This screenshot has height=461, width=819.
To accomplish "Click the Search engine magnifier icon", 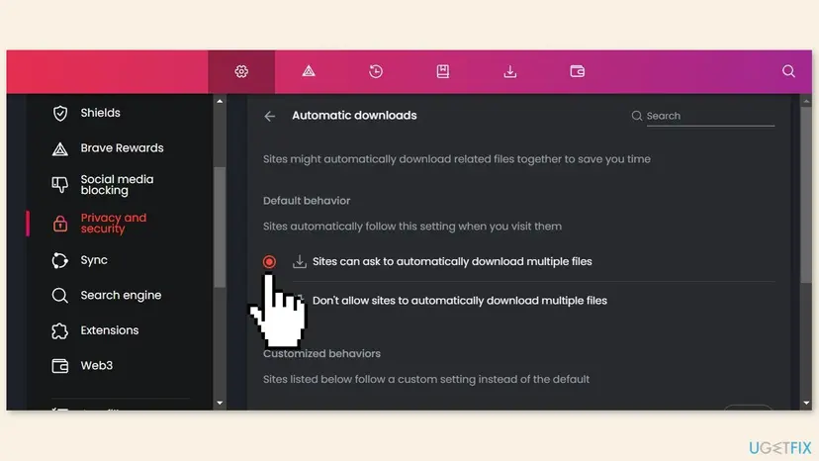I will [x=60, y=296].
